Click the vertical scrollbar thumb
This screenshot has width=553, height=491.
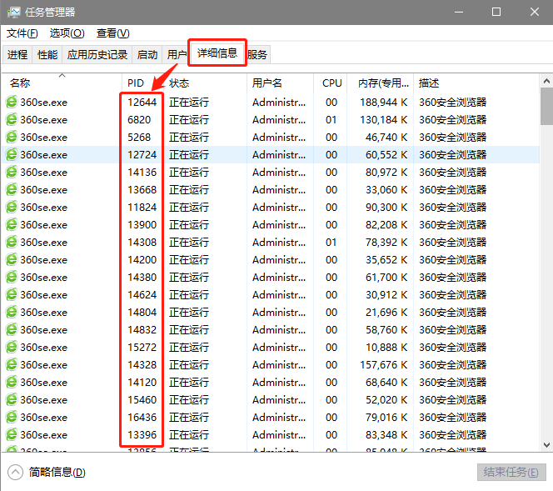point(546,106)
